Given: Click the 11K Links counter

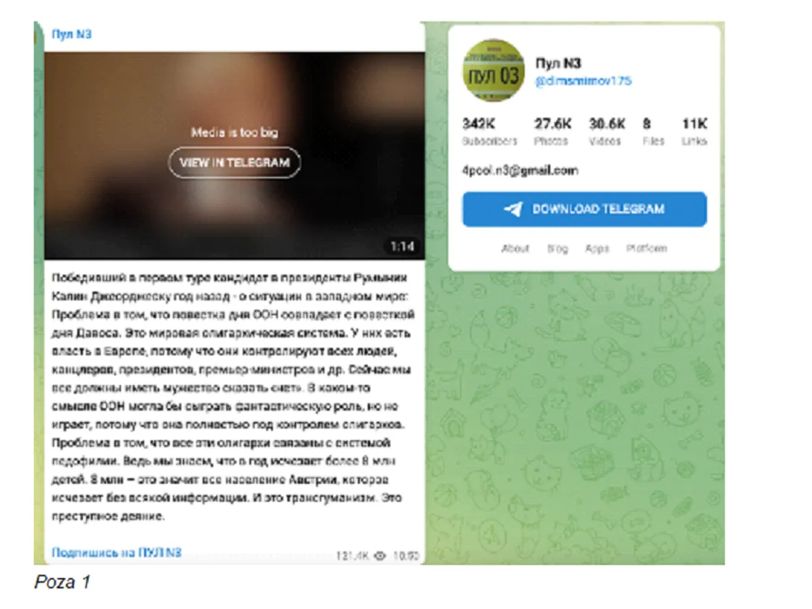Looking at the screenshot, I should pyautogui.click(x=694, y=131).
